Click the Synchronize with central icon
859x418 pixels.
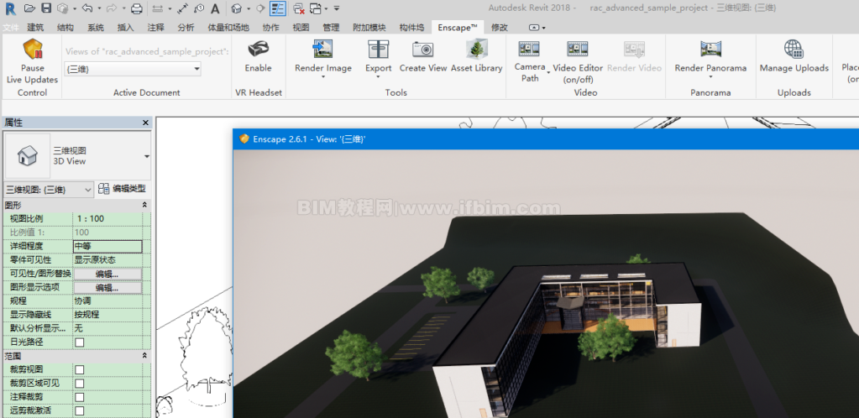point(63,8)
